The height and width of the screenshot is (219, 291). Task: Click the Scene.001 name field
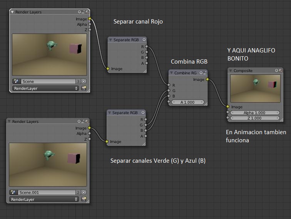pos(47,192)
